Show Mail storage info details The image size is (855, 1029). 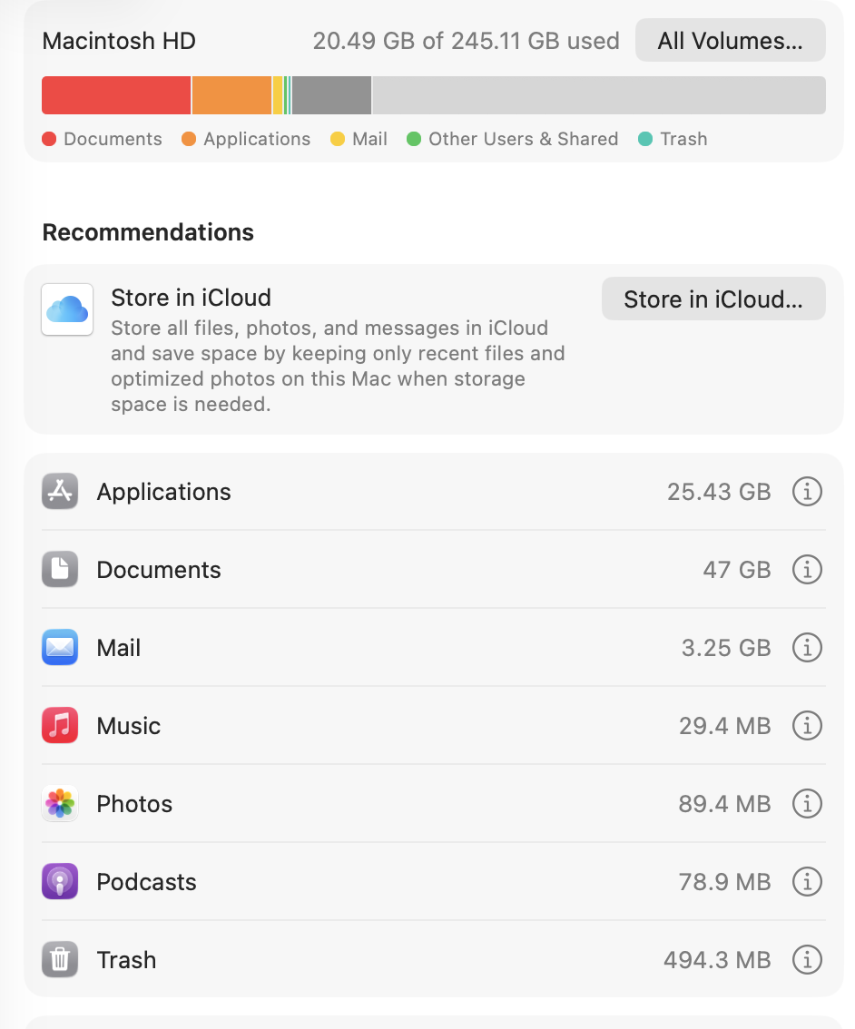point(807,648)
